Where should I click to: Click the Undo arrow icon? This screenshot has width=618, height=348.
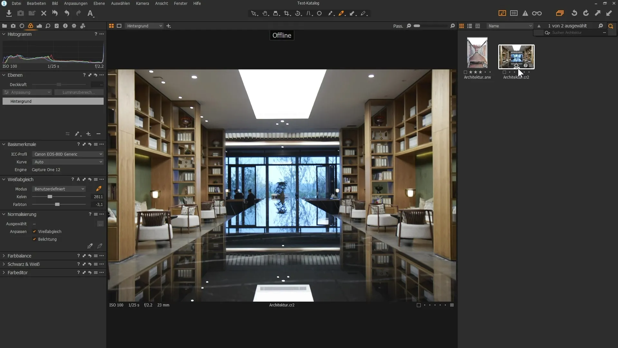pos(67,13)
